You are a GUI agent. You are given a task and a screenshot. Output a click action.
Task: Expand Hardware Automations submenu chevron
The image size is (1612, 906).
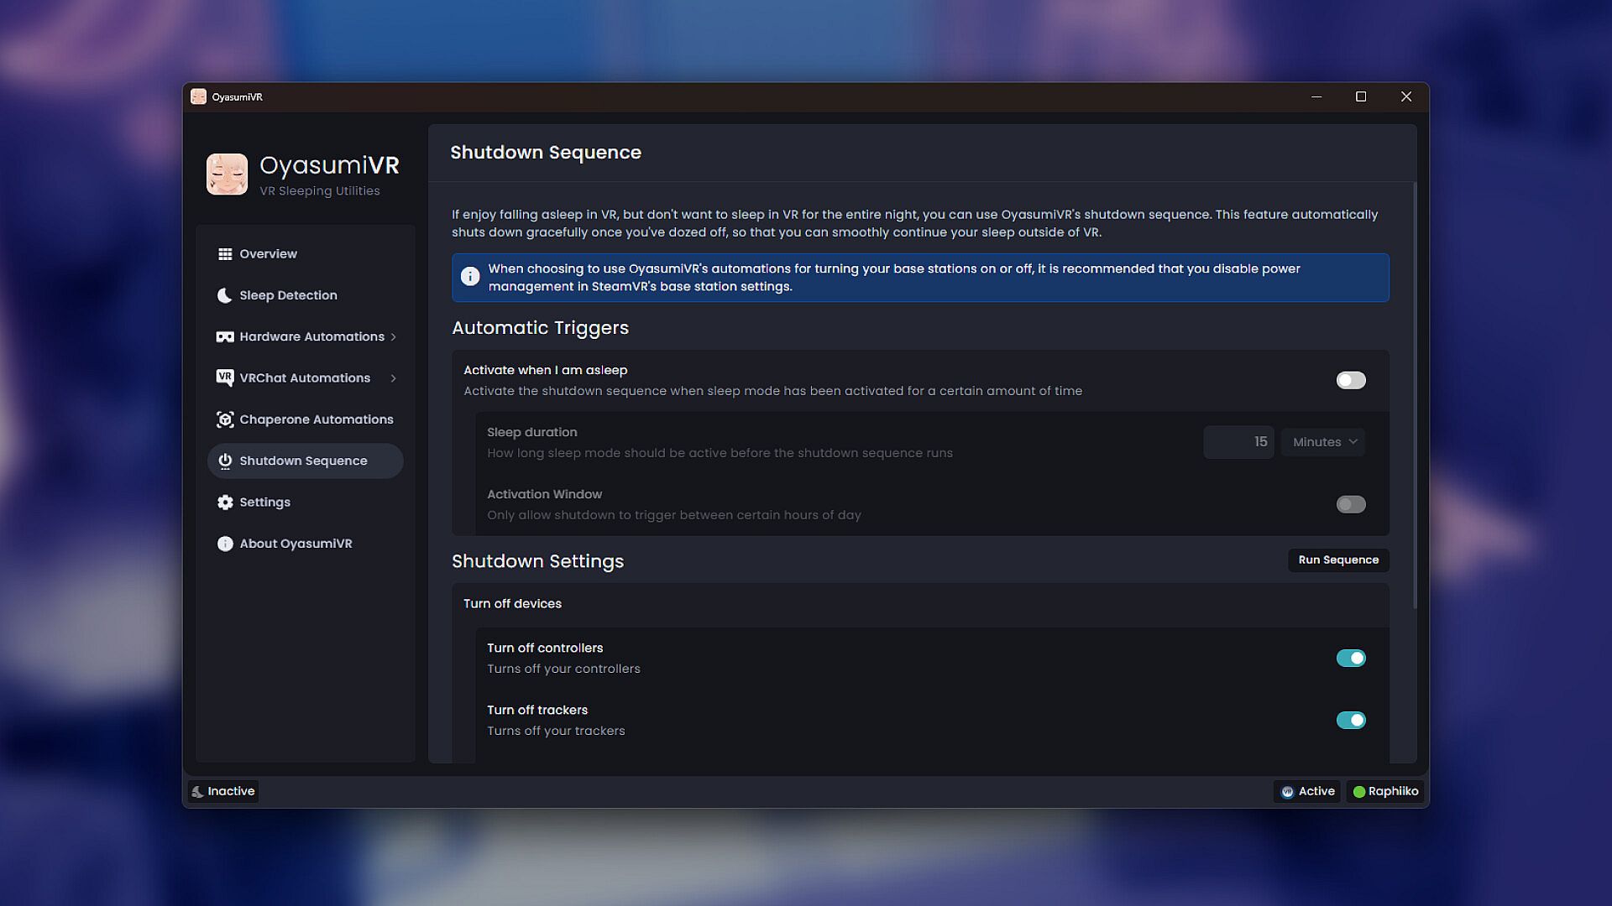click(393, 336)
